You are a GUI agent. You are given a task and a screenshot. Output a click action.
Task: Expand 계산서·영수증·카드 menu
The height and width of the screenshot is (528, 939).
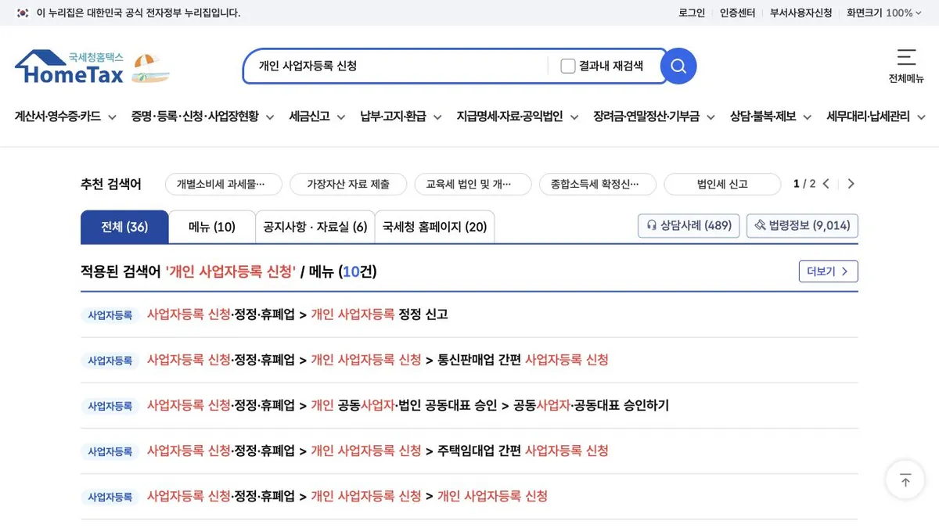point(66,117)
